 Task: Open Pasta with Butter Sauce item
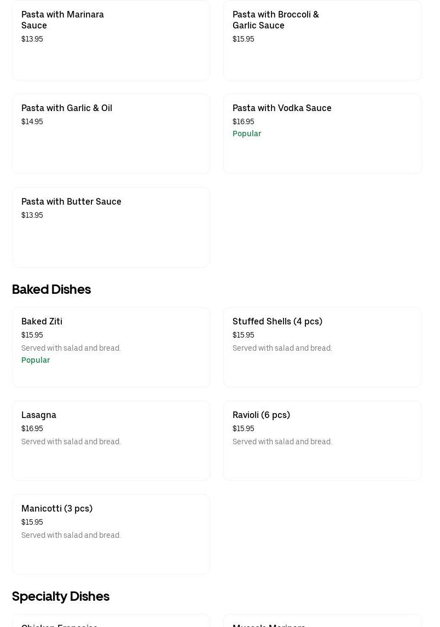point(71,202)
